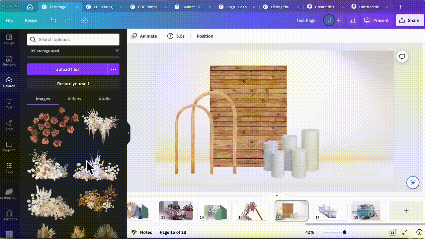Screen dimensions: 425x239
Task: Switch to the LD Seating browser tab
Action: click(105, 7)
